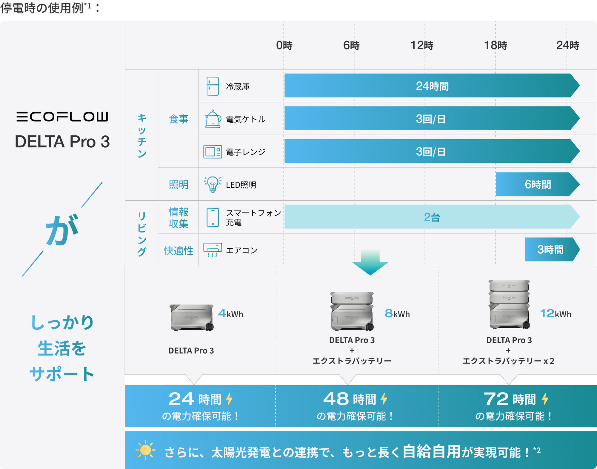
Task: Click the 0時 time axis label
Action: (x=284, y=45)
